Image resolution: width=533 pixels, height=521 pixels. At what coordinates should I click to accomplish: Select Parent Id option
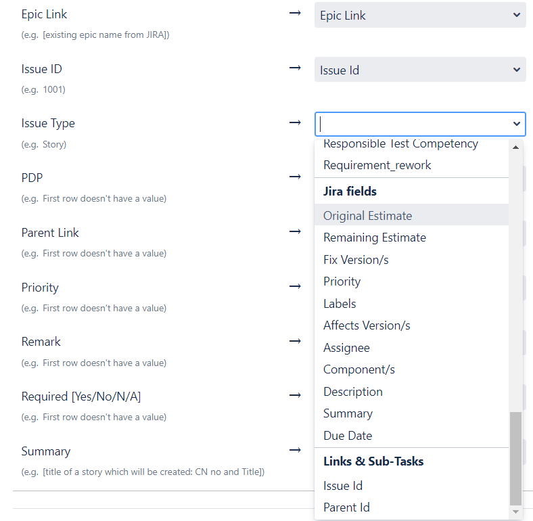point(411,507)
